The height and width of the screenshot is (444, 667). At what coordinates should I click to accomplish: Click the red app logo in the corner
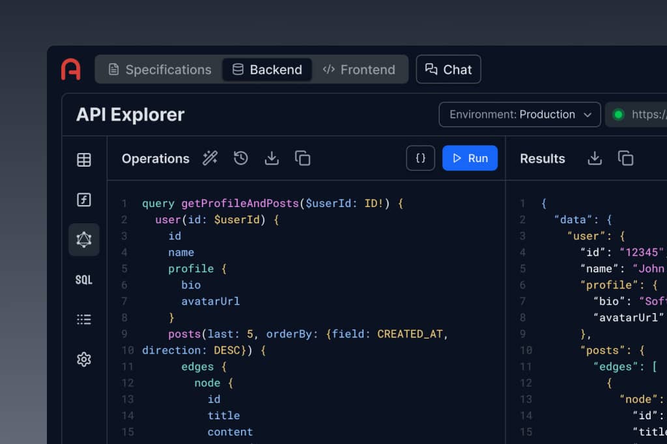click(x=71, y=70)
